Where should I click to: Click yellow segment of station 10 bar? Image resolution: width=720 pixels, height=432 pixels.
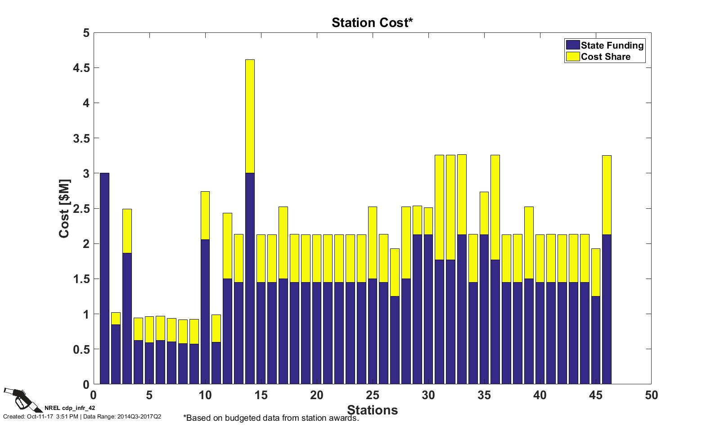pos(205,215)
